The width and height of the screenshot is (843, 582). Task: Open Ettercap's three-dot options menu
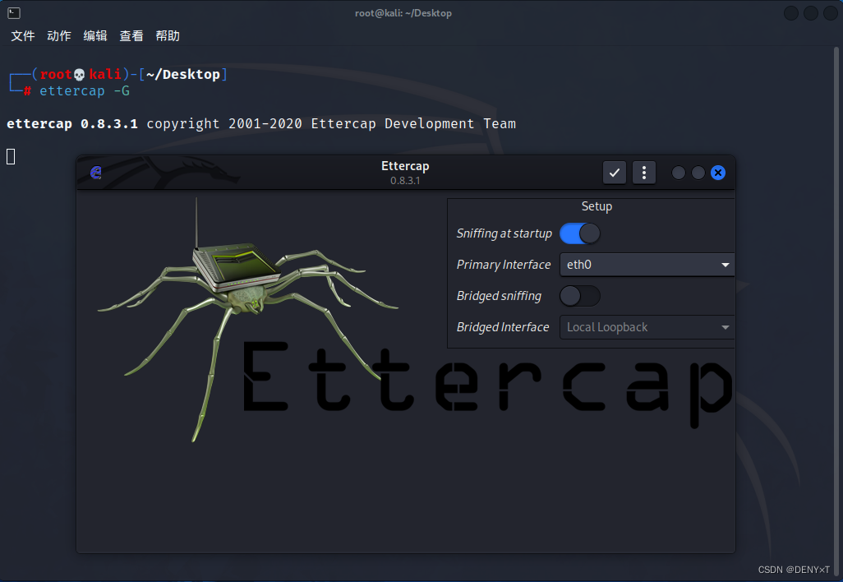[x=643, y=173]
